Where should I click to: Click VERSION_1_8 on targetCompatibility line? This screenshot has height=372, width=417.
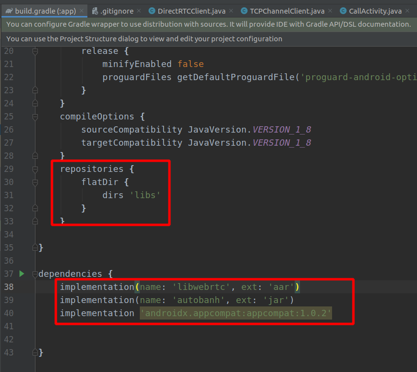point(282,143)
